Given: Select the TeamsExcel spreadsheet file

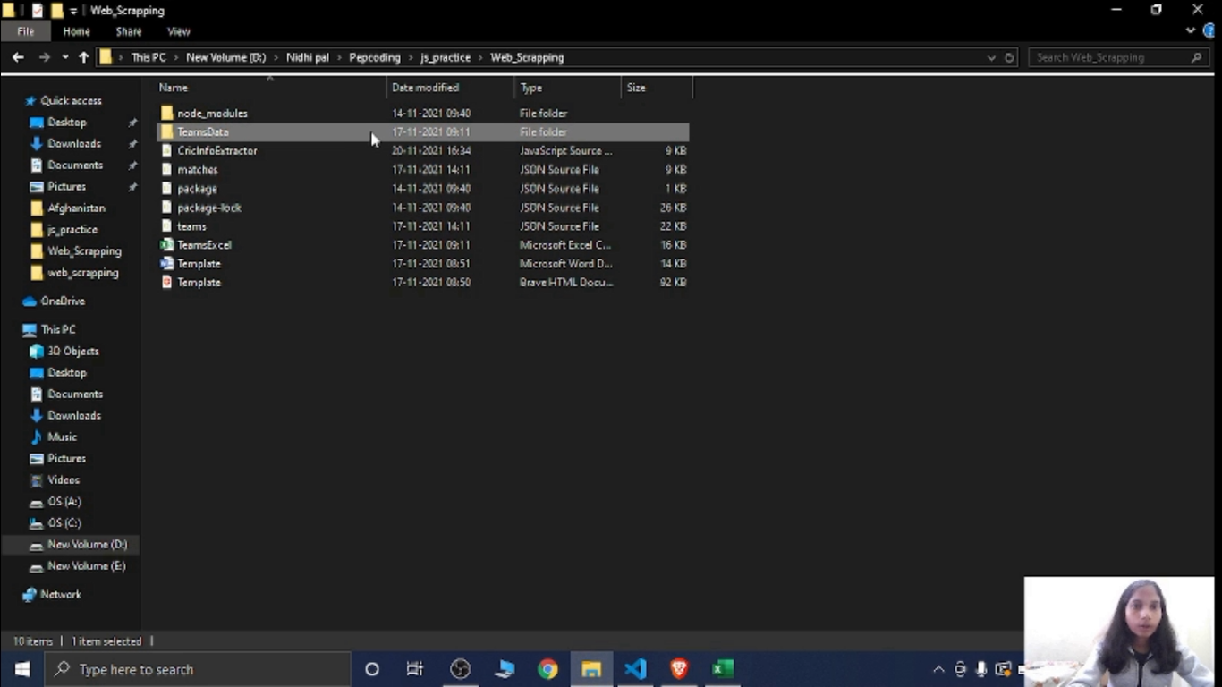Looking at the screenshot, I should pos(204,245).
